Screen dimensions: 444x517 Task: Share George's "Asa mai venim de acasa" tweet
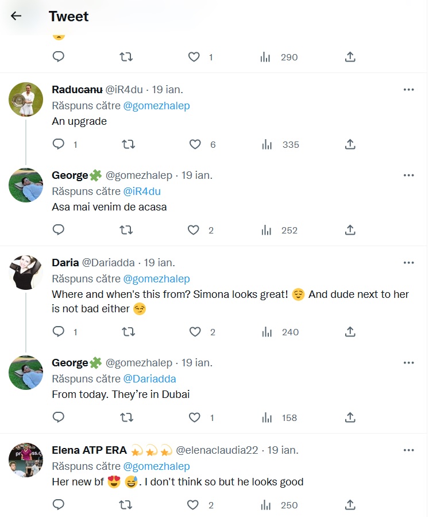350,230
